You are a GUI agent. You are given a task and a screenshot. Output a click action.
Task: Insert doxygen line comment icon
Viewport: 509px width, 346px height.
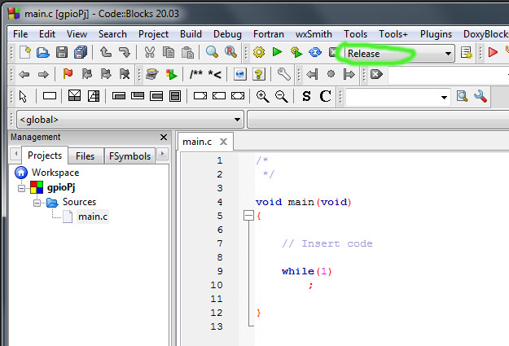tap(214, 74)
